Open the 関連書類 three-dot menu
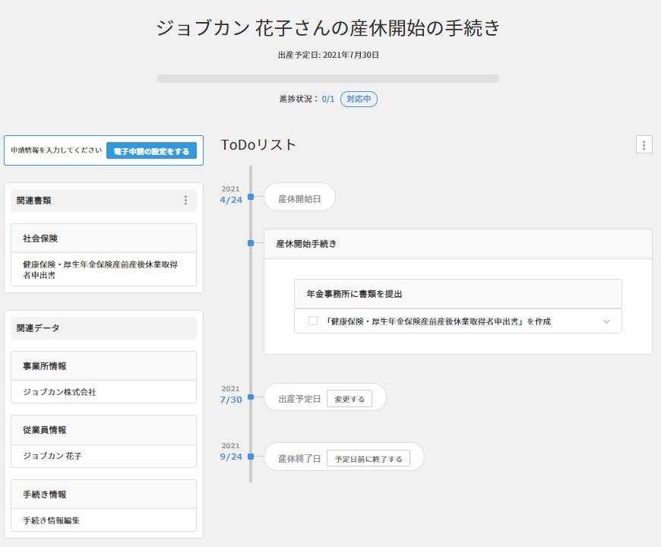This screenshot has width=661, height=547. (185, 201)
